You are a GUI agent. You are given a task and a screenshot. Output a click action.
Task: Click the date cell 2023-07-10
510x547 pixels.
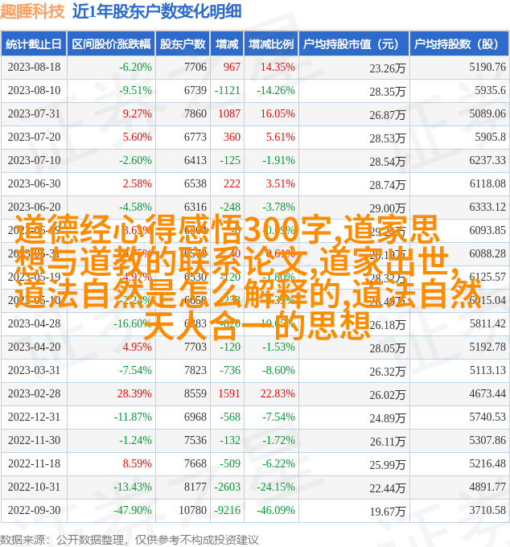34,160
